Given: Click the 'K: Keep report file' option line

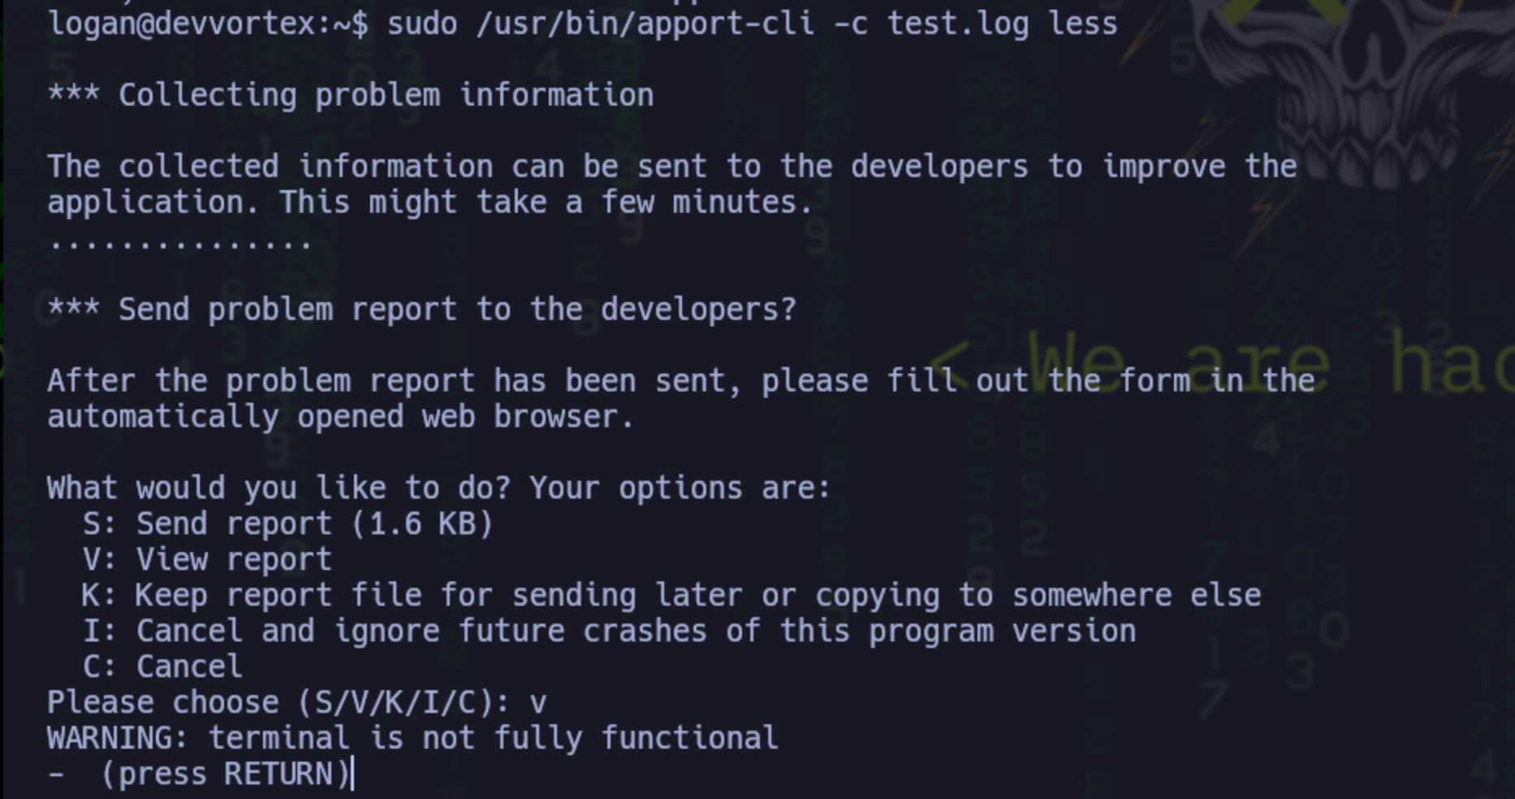Looking at the screenshot, I should [x=671, y=595].
